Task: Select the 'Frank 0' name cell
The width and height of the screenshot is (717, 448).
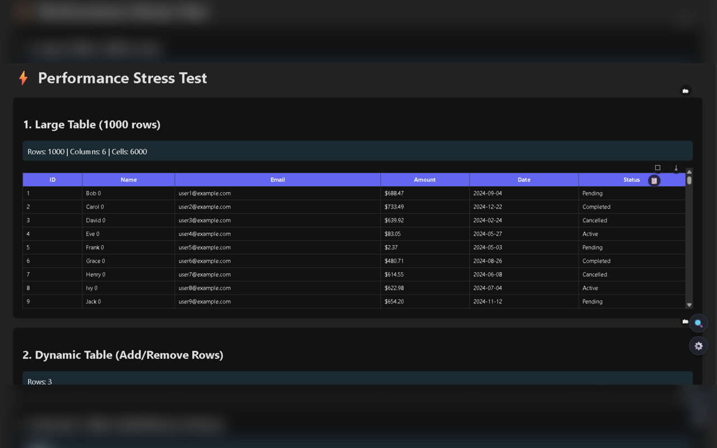Action: (128, 247)
